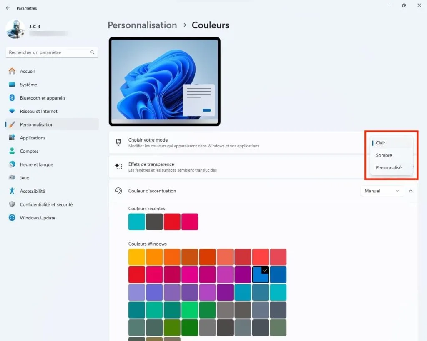Go to Réseau et Internet

click(x=52, y=111)
